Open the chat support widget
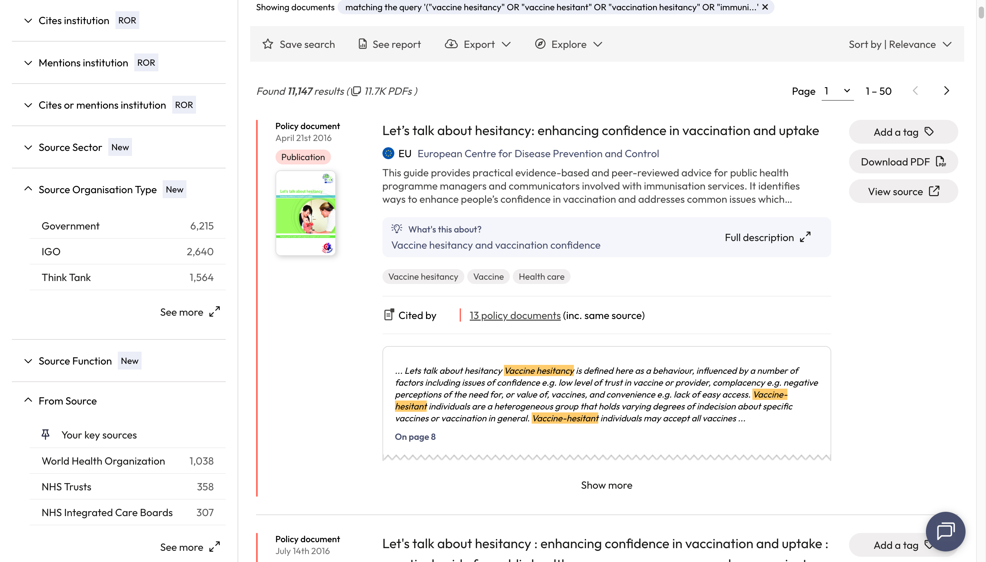This screenshot has height=562, width=986. point(945,531)
